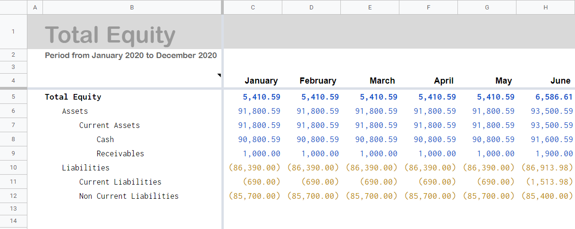This screenshot has height=229, width=575.
Task: Select the Cash row label
Action: coord(105,140)
